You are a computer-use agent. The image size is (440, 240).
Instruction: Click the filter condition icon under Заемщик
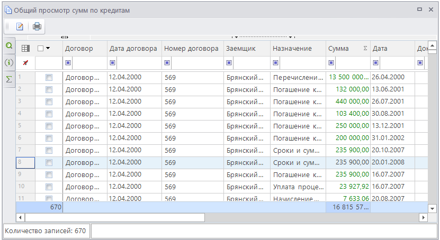[229, 63]
